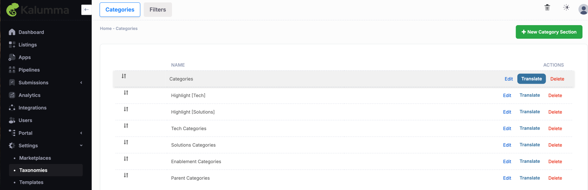Open Pipelines from the sidebar

[x=29, y=70]
